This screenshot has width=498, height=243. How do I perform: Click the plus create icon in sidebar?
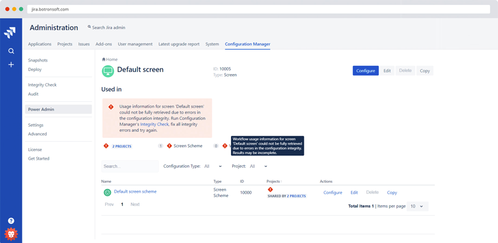click(x=11, y=65)
